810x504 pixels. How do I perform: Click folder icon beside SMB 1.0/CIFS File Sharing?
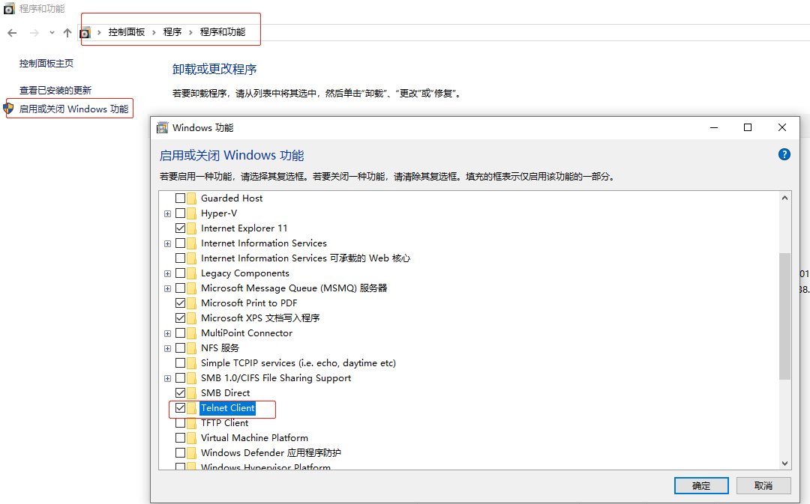192,377
